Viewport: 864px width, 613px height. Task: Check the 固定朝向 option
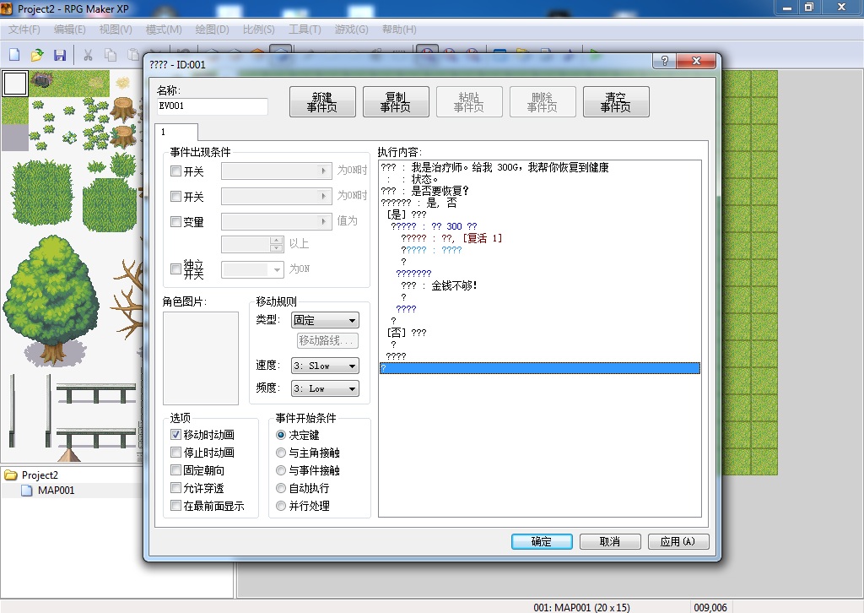(x=175, y=469)
